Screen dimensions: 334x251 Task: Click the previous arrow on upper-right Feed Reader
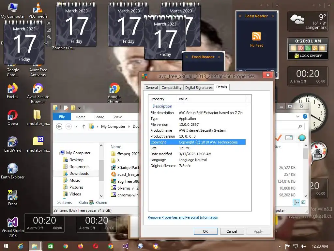[240, 16]
